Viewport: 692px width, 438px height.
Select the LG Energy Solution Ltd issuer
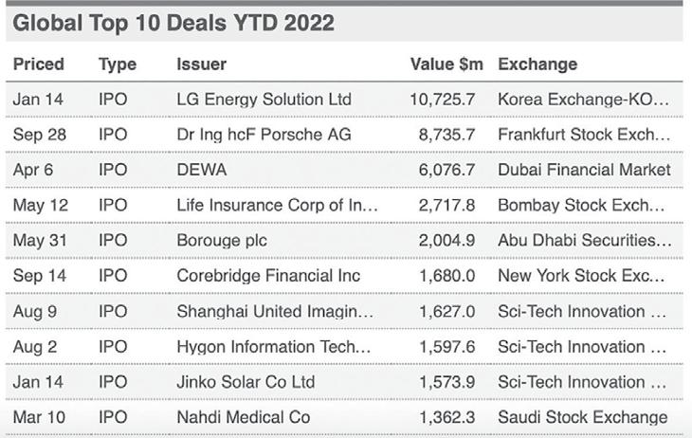pyautogui.click(x=264, y=100)
